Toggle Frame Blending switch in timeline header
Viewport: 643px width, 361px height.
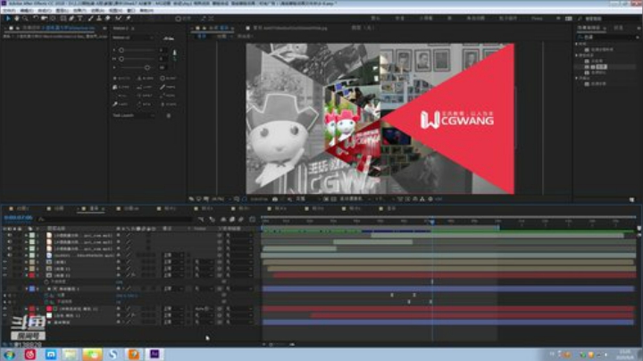[232, 220]
